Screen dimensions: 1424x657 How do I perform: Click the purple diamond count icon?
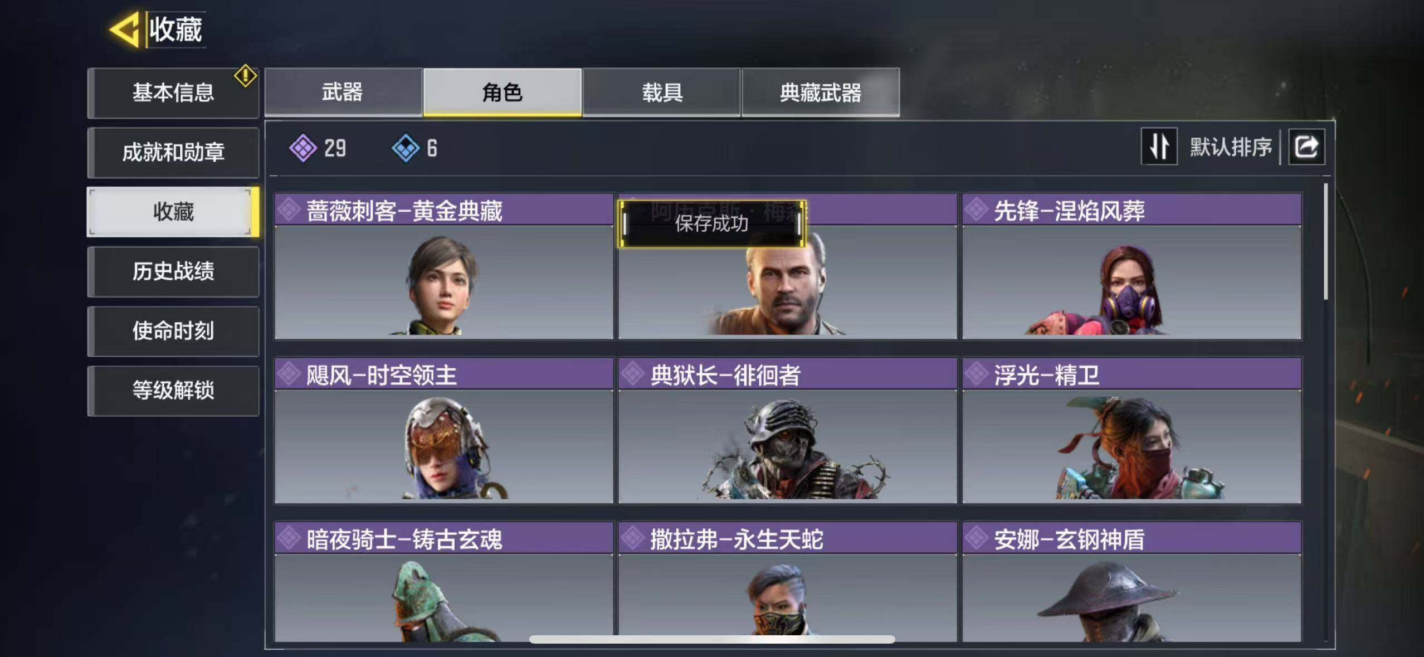(303, 148)
